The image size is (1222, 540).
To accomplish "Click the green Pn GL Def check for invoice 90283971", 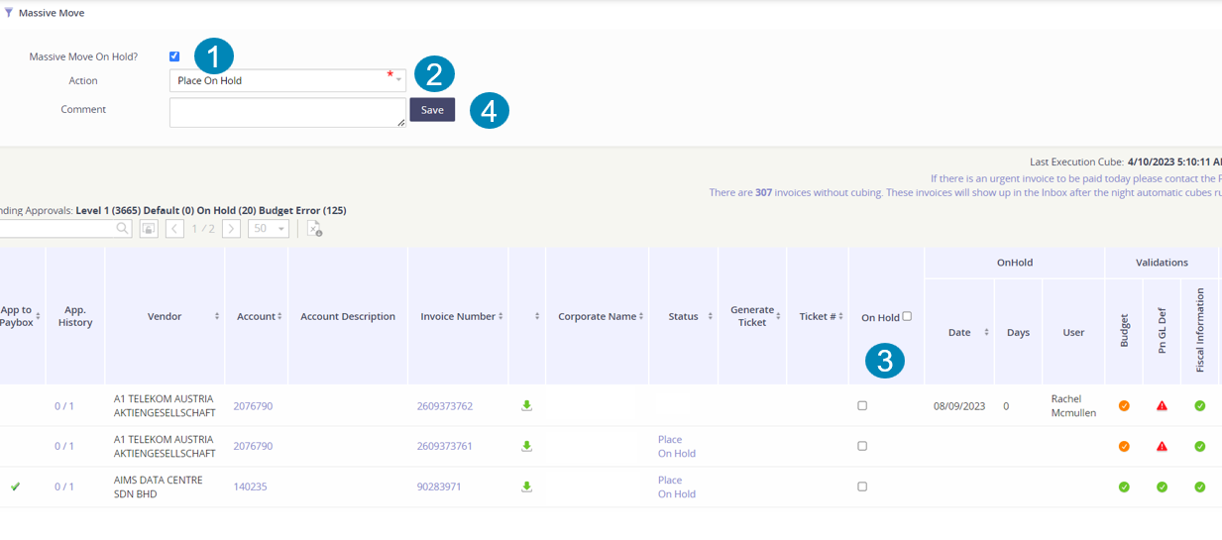I will (1162, 486).
